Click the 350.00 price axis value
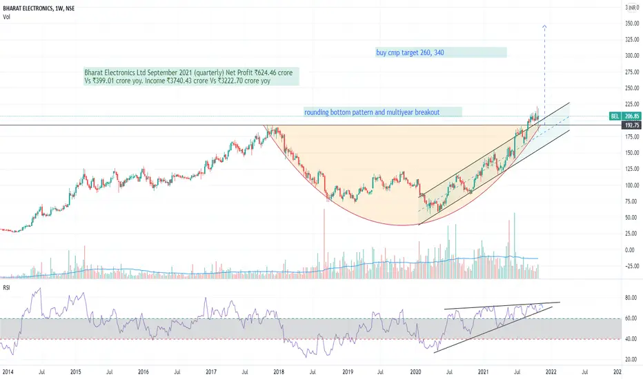The image size is (643, 379). 632,23
